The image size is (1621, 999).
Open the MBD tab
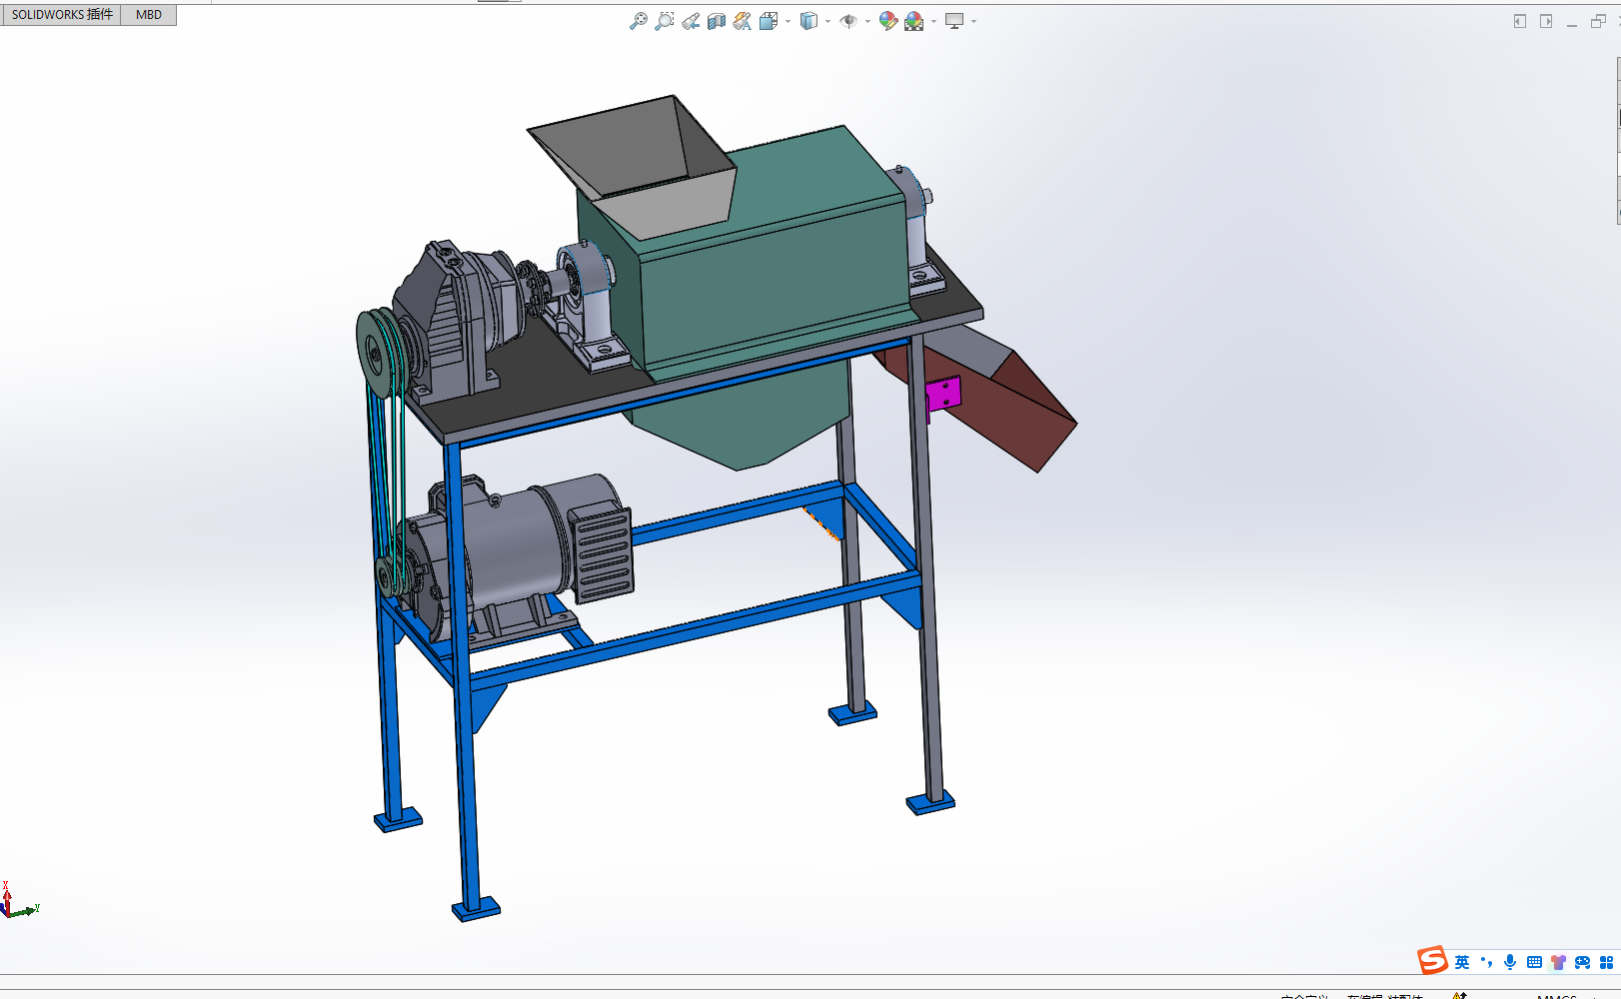pos(149,15)
